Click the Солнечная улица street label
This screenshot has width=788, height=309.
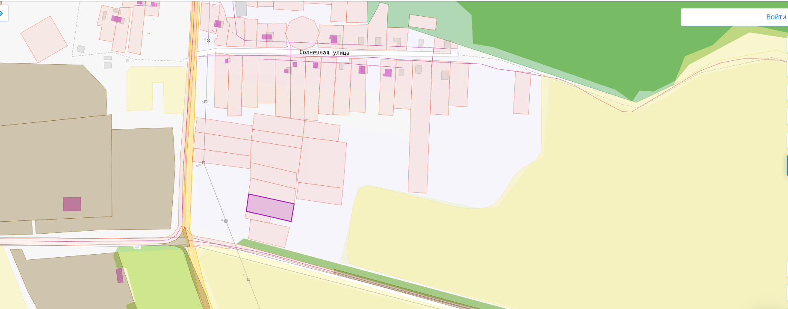click(324, 53)
